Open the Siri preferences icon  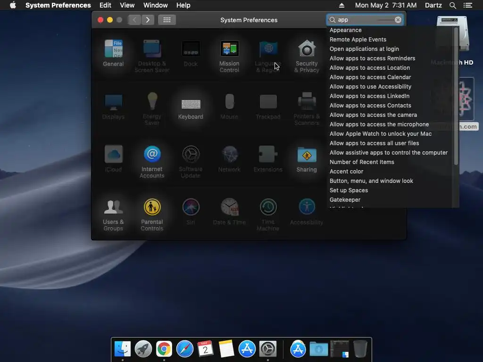coord(191,212)
